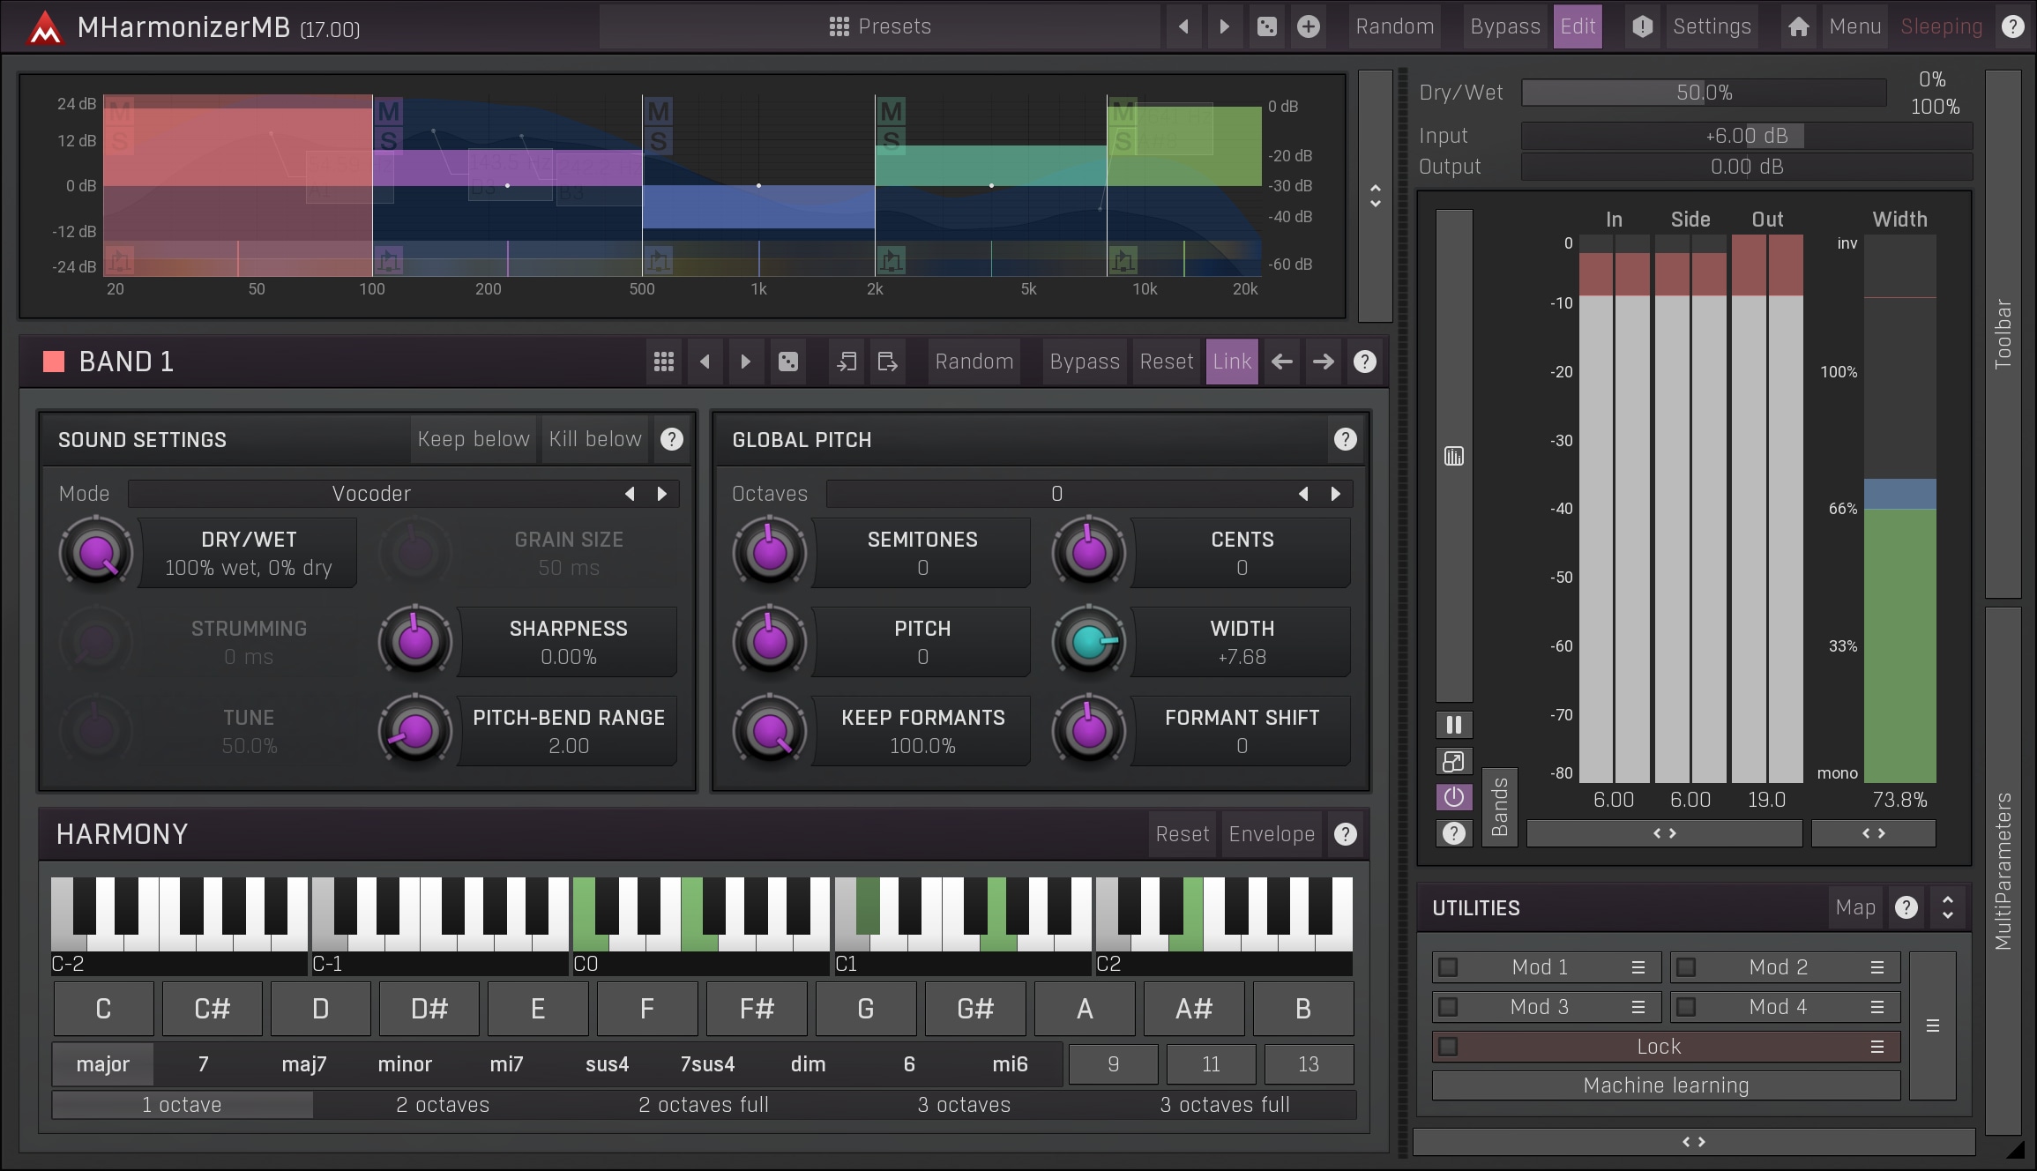This screenshot has height=1171, width=2037.
Task: Open Global Pitch help question mark
Action: point(1345,439)
